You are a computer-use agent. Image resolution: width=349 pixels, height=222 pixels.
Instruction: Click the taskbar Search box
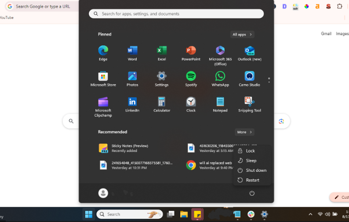tap(130, 214)
